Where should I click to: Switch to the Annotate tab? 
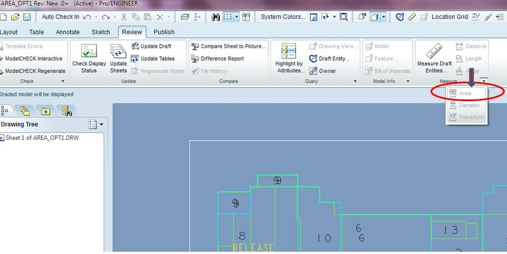[x=68, y=32]
